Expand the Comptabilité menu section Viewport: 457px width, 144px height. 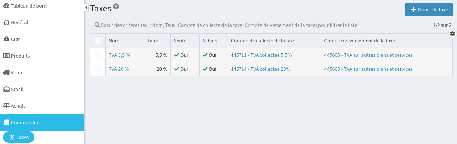[42, 122]
